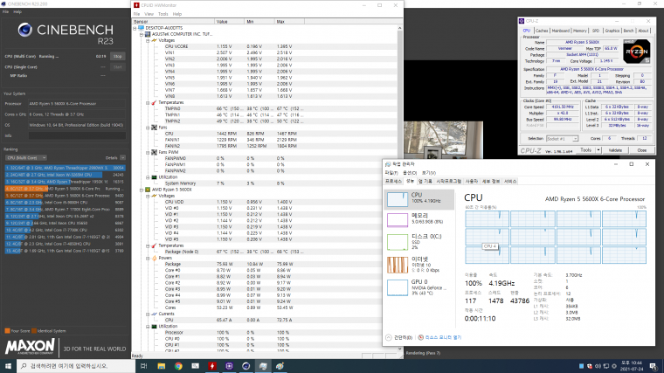Open HWMonitor Help menu
This screenshot has height=373, width=664.
pos(177,14)
